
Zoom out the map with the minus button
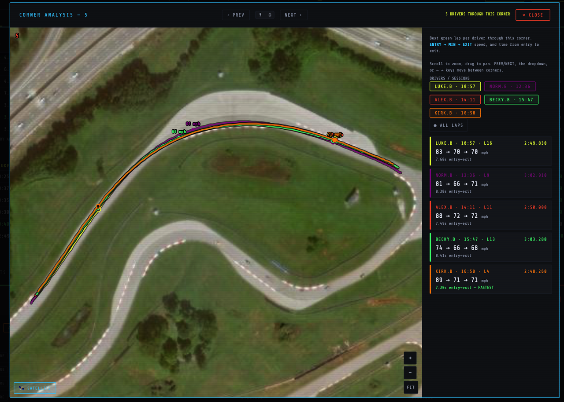[x=410, y=373]
